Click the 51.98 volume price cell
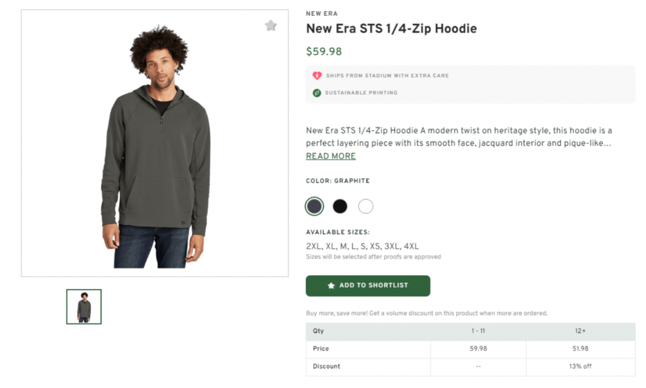The image size is (646, 388). pyautogui.click(x=580, y=348)
